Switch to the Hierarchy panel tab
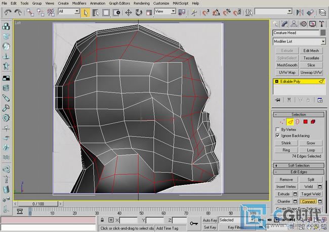 pos(294,24)
